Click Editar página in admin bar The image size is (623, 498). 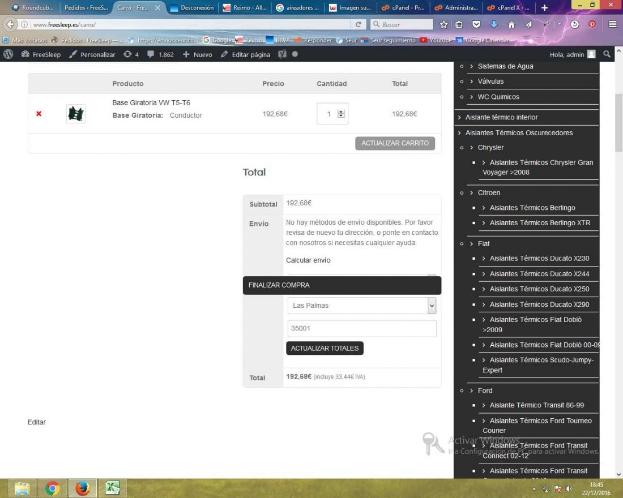click(246, 54)
